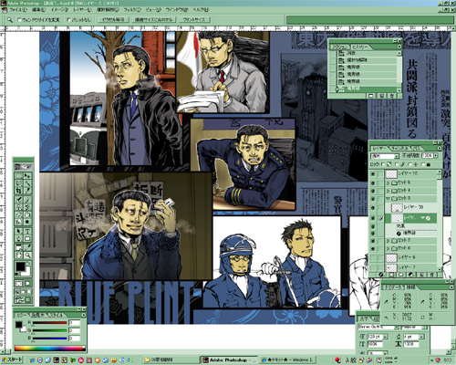Image resolution: width=456 pixels, height=365 pixels.
Task: Select the Magic Wand tool
Action: pos(27,183)
